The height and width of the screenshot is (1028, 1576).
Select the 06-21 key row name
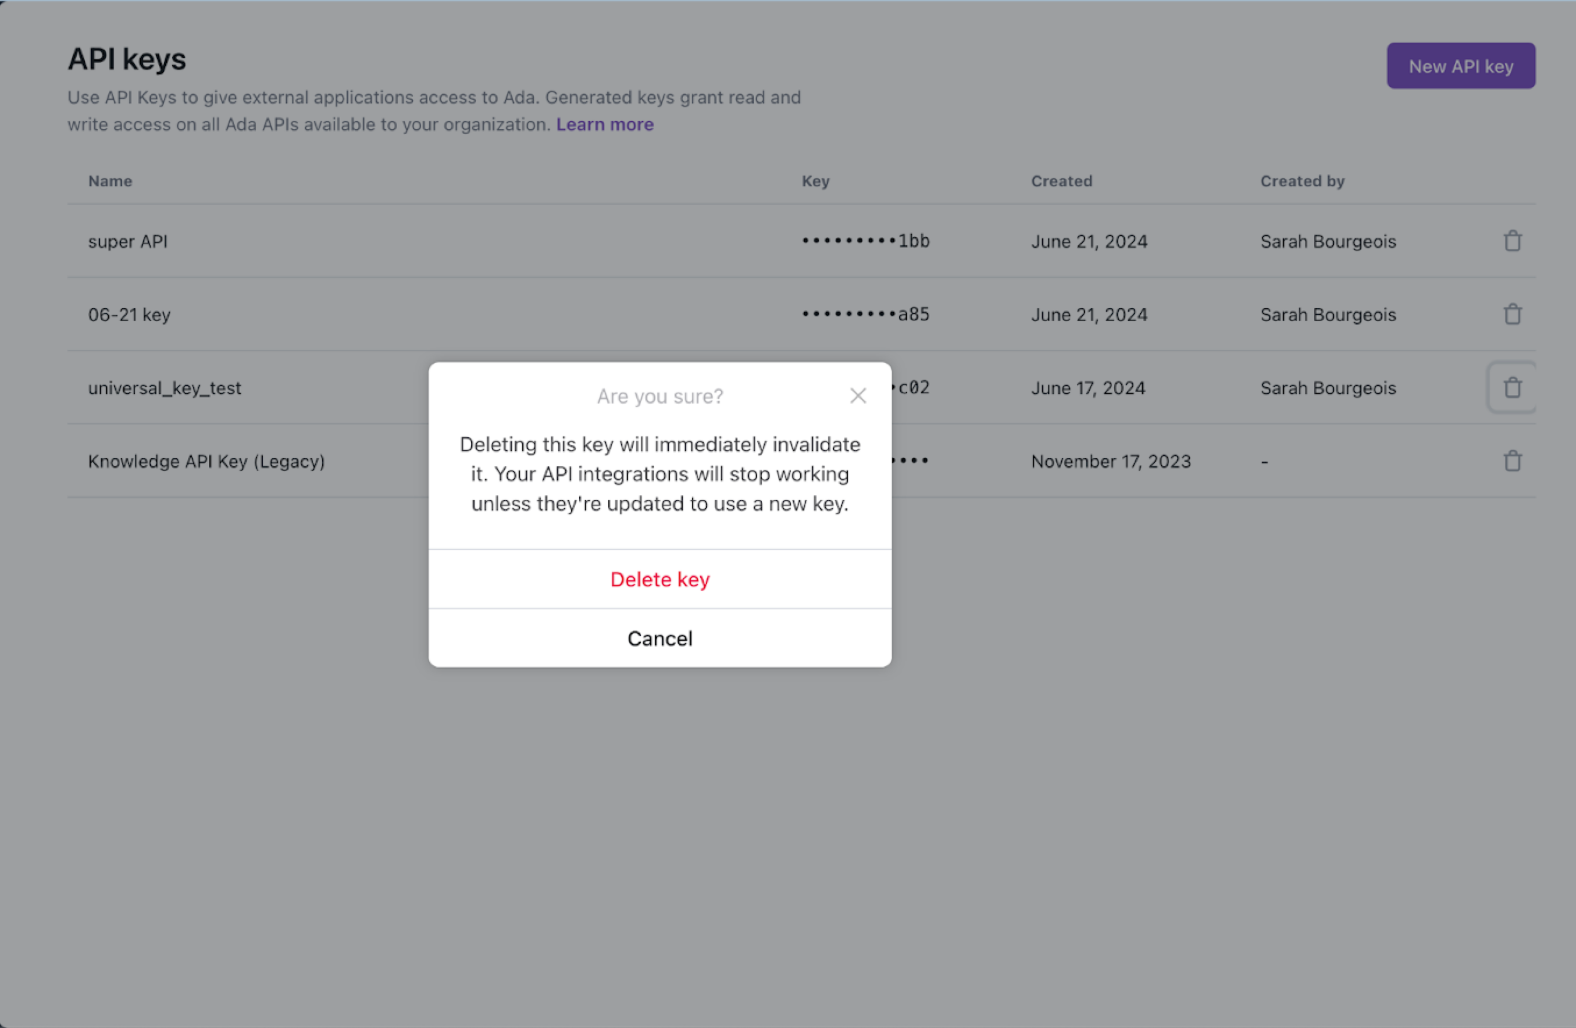(129, 315)
